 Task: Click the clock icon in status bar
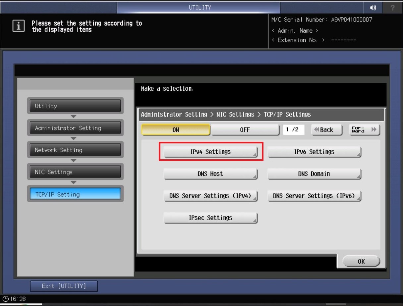[5, 299]
